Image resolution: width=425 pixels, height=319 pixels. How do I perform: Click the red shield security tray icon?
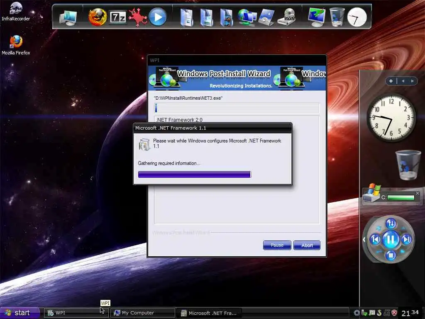(x=394, y=313)
